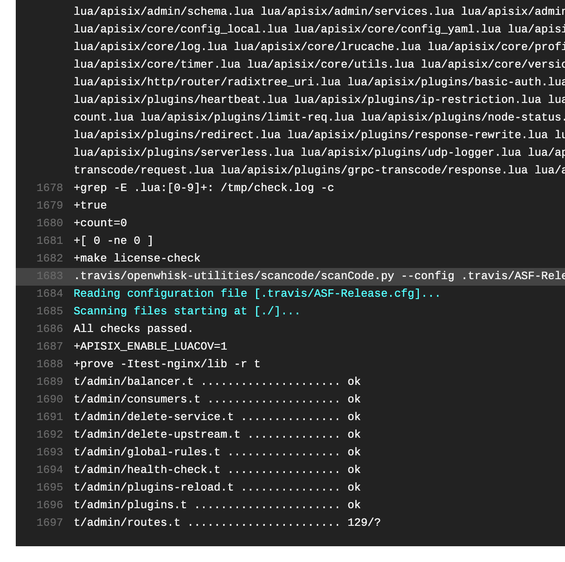Click the lua/apisix/admin/schema.lua text line
Image resolution: width=565 pixels, height=562 pixels.
point(319,12)
